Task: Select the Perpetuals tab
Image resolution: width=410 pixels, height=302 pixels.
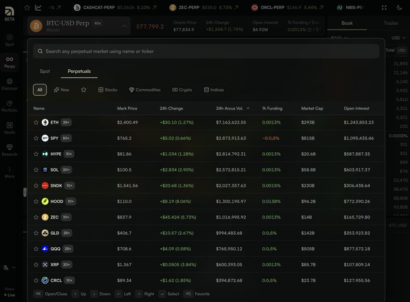Action: 79,71
